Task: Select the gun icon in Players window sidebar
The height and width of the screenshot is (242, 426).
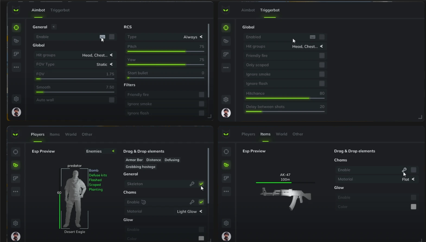Action: click(x=15, y=178)
